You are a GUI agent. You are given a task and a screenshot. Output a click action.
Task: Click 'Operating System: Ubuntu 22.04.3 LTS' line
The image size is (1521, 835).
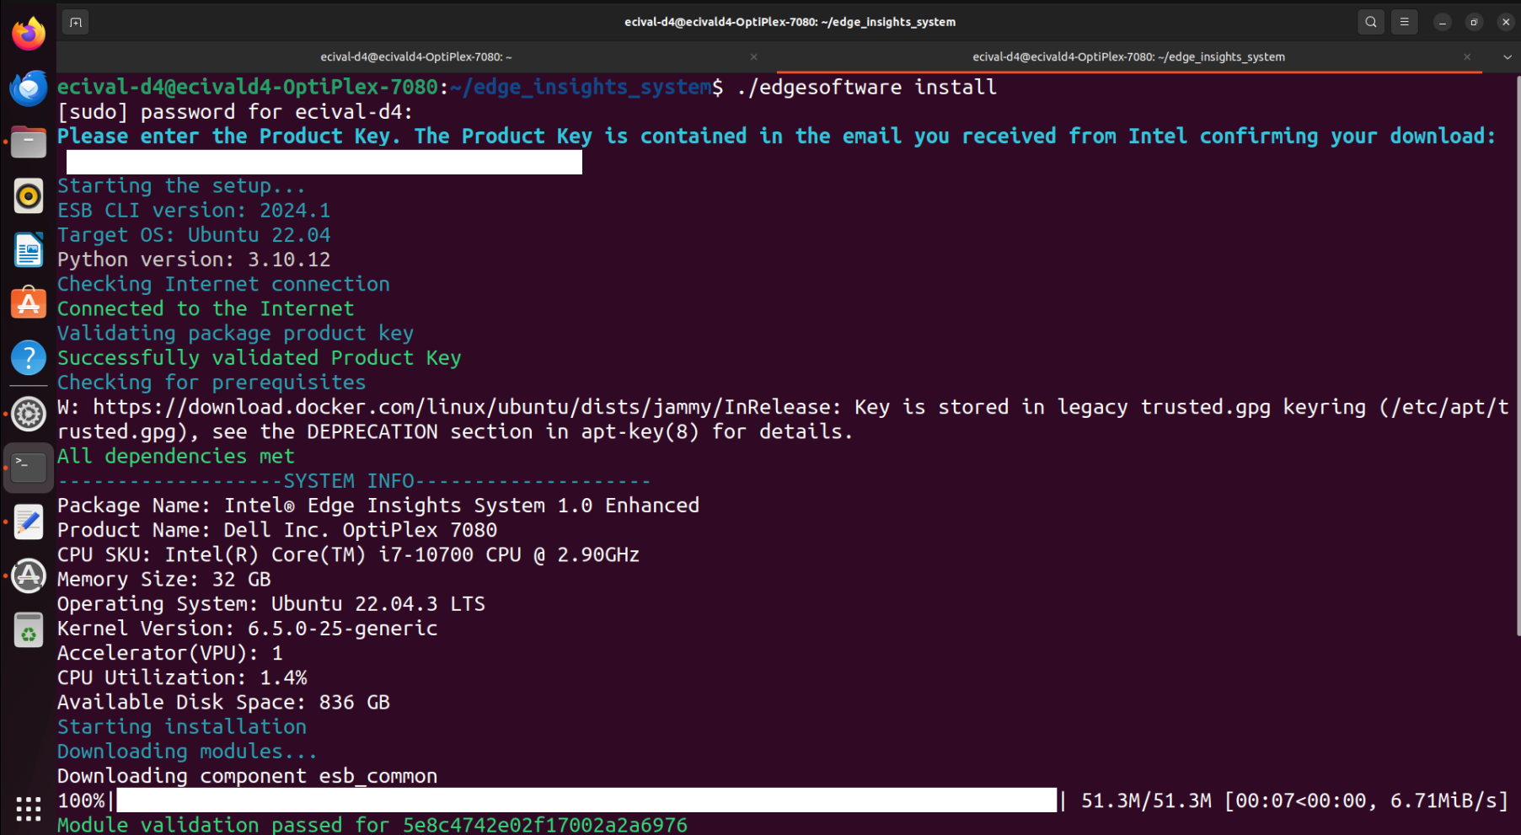point(271,604)
